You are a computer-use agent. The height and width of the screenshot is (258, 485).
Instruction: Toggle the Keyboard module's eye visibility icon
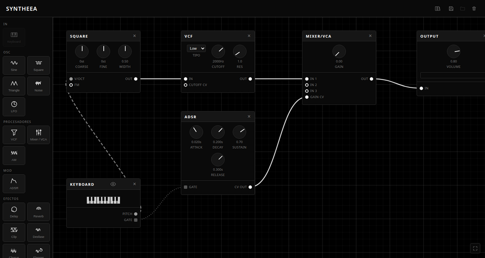(x=113, y=184)
